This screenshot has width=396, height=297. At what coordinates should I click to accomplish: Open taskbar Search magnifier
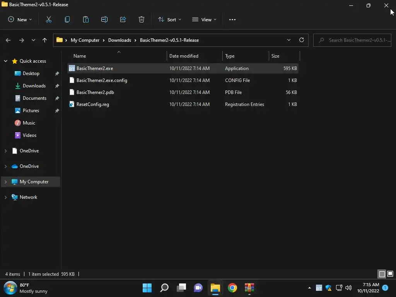coord(164,288)
